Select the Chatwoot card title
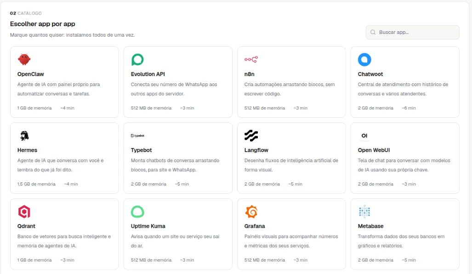 coord(370,74)
